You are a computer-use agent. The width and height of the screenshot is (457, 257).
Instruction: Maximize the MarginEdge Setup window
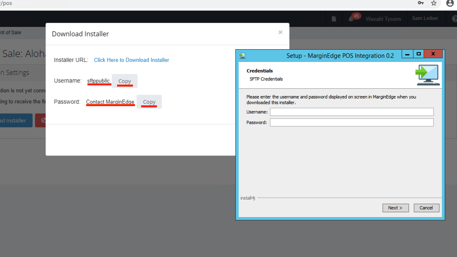click(x=418, y=54)
